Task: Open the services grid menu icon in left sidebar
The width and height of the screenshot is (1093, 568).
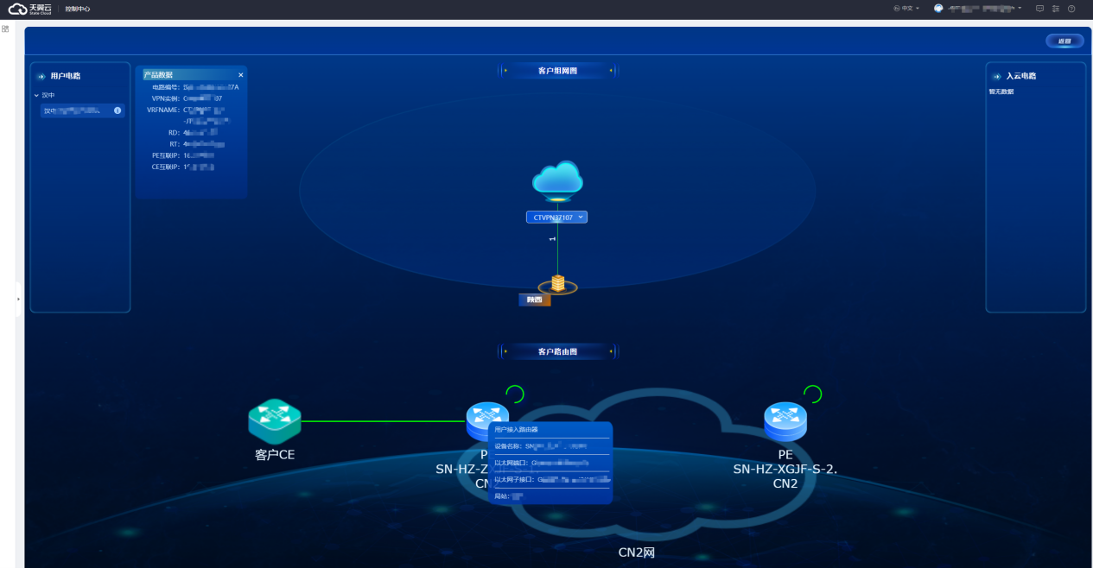Action: (5, 28)
